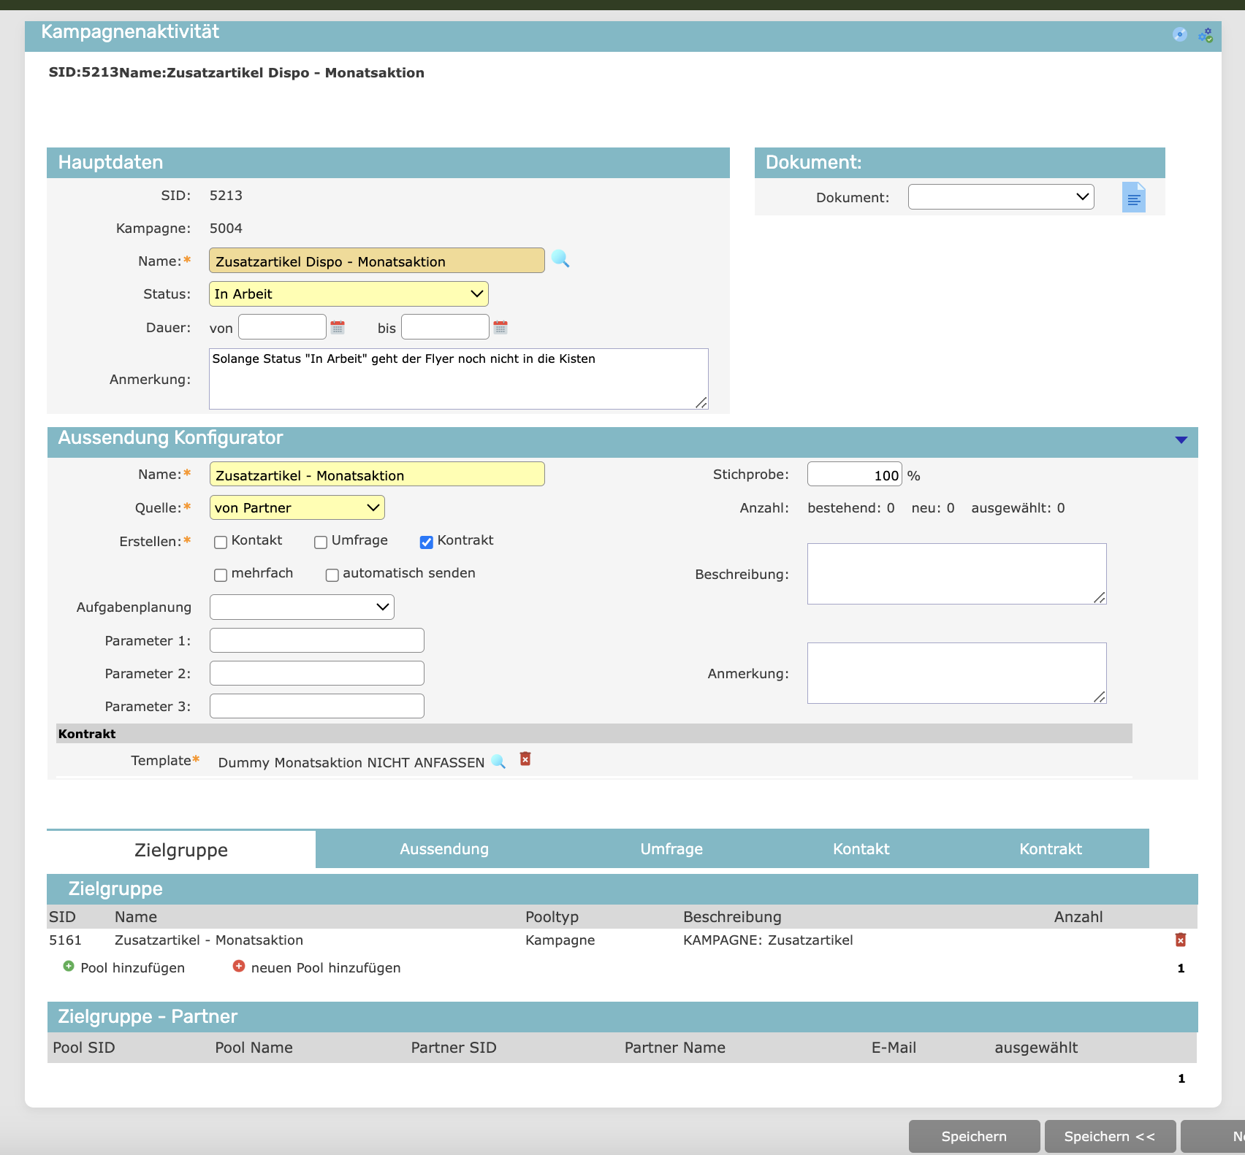Click 'neuen Pool hinzufügen' link
The width and height of the screenshot is (1245, 1155).
coord(325,968)
